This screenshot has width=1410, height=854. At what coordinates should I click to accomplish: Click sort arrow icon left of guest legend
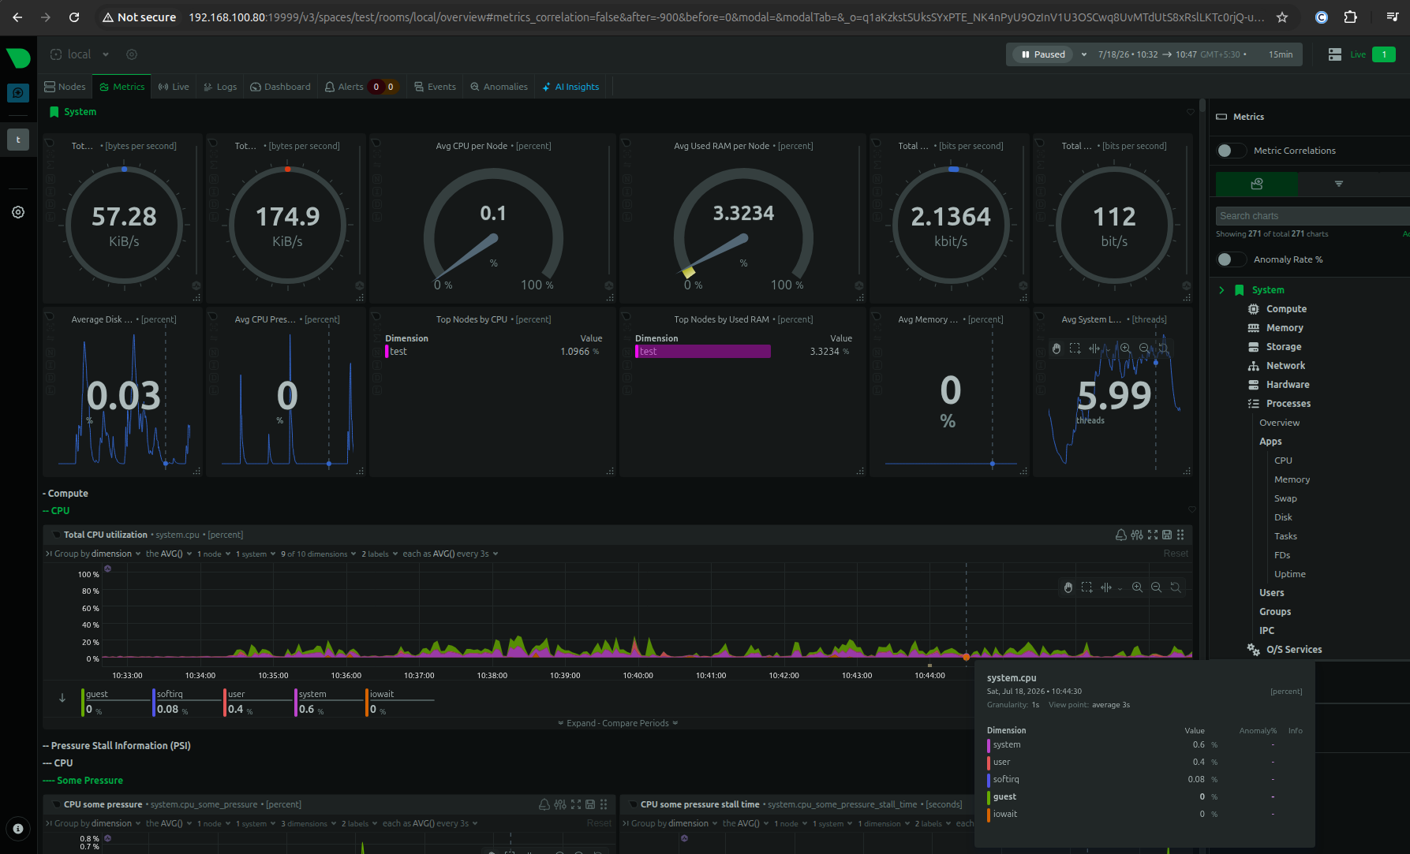click(62, 698)
